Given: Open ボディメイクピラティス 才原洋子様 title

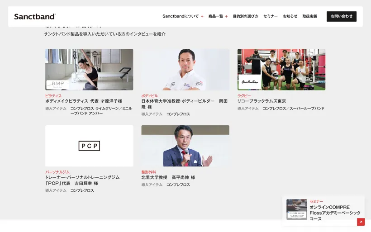Looking at the screenshot, I should pyautogui.click(x=84, y=101).
